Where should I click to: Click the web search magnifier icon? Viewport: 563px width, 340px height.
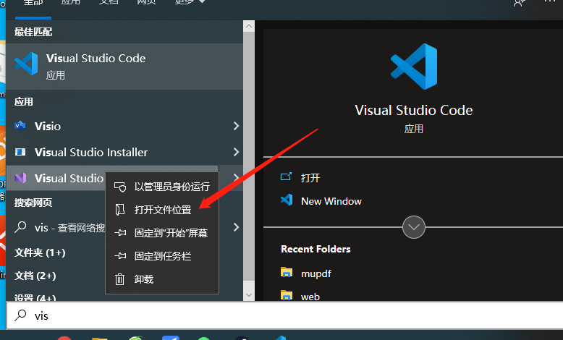(20, 227)
